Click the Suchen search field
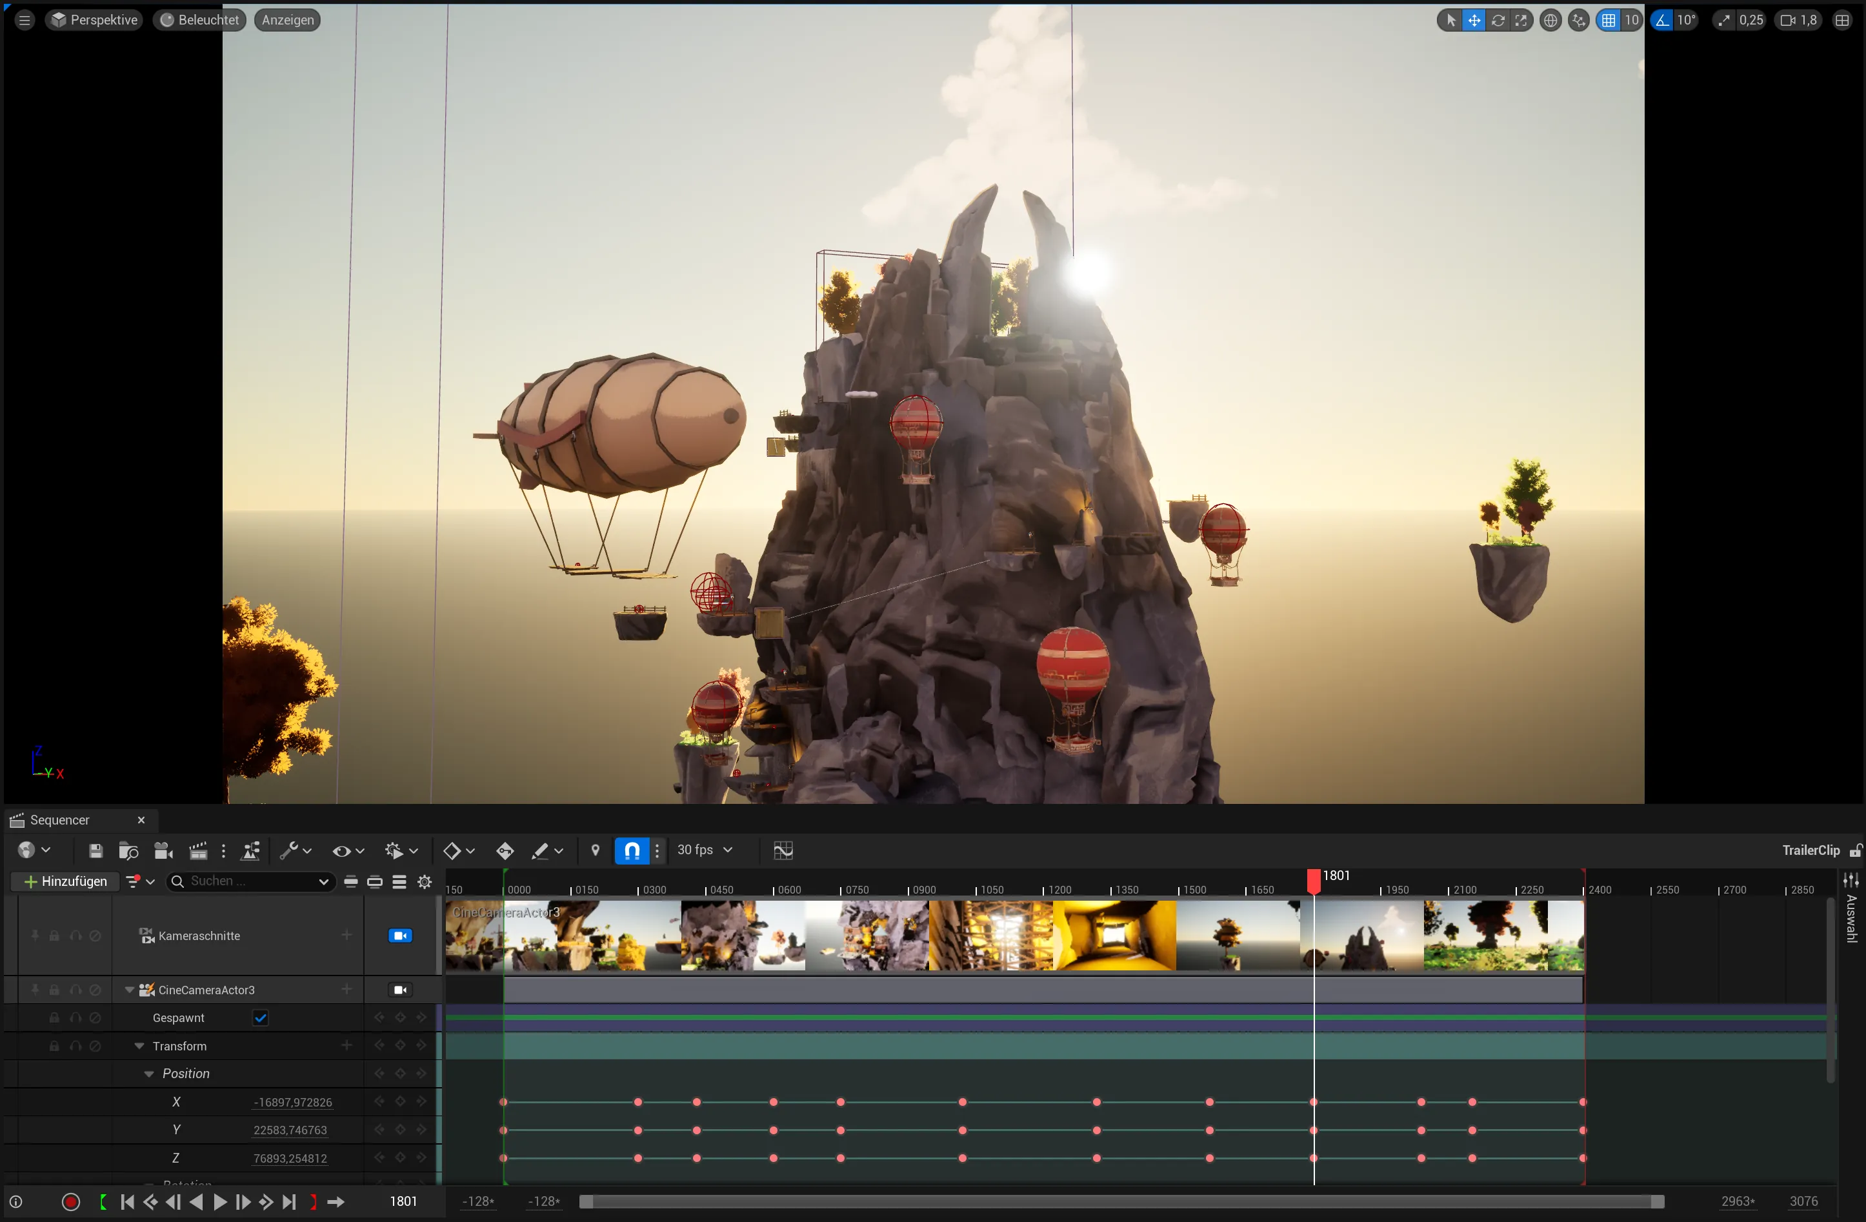 click(x=252, y=882)
